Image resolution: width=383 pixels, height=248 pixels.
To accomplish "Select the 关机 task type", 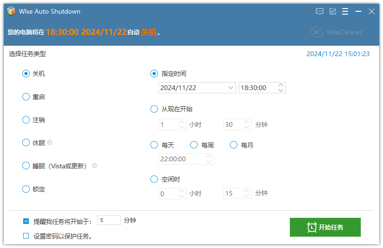I will 26,74.
